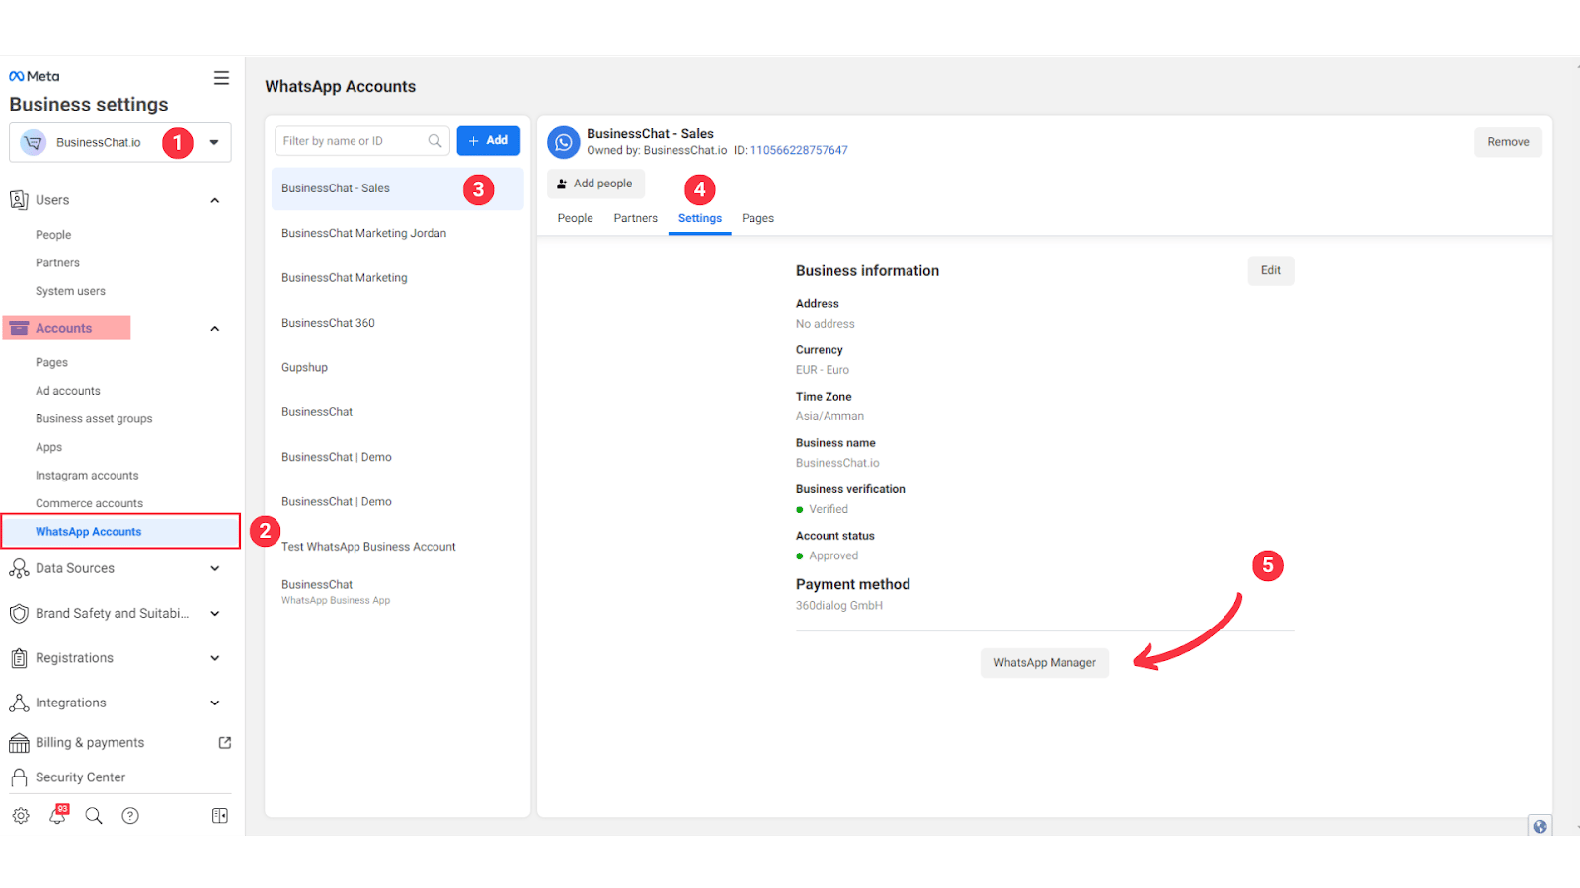Click the Users section icon

[19, 200]
